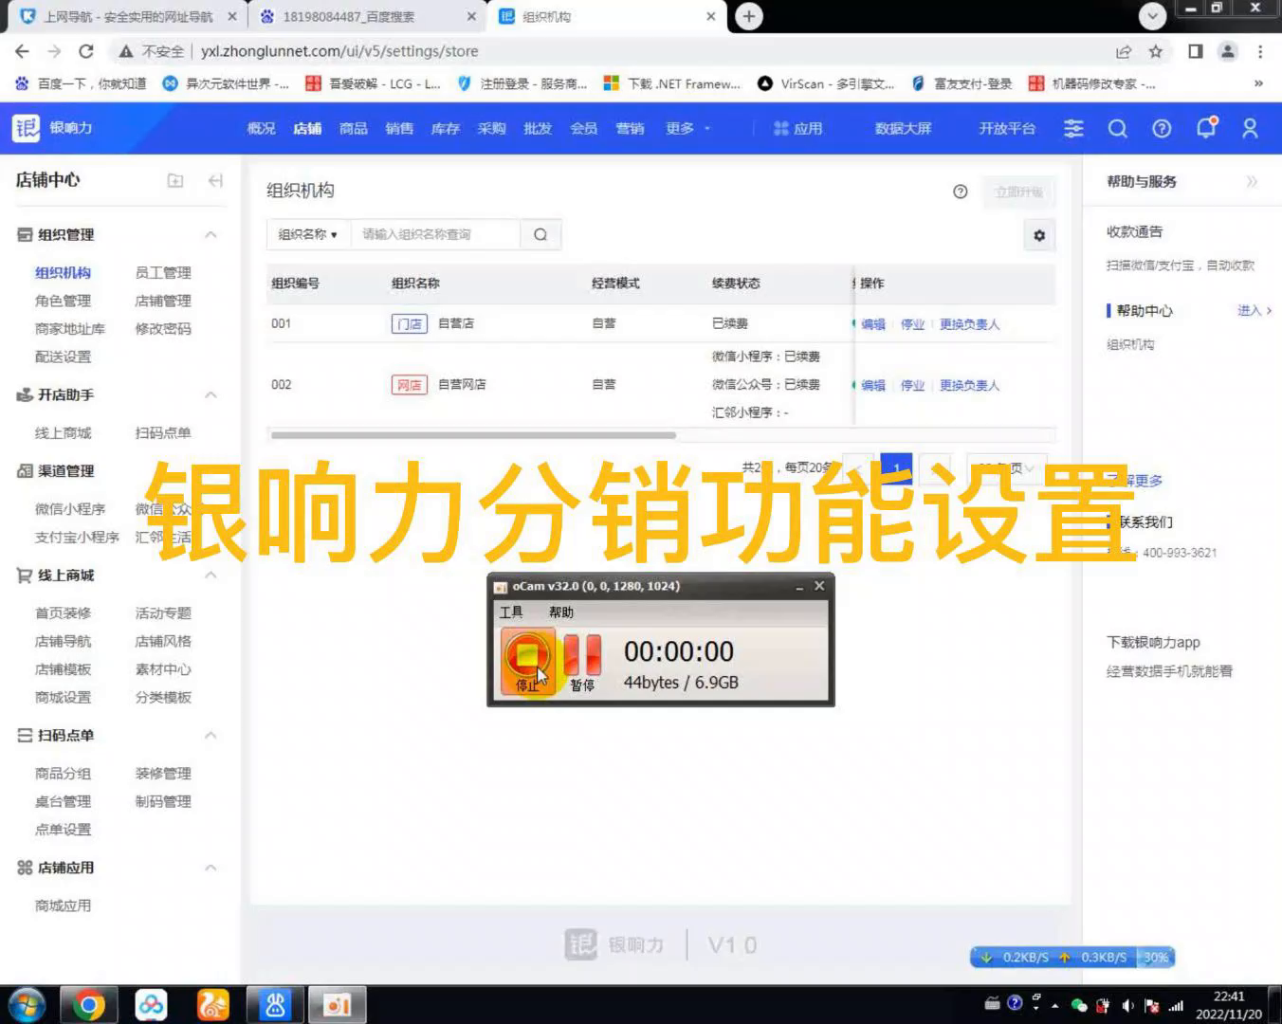Show more bookmarks with the chevron
Image resolution: width=1282 pixels, height=1024 pixels.
click(x=1258, y=83)
